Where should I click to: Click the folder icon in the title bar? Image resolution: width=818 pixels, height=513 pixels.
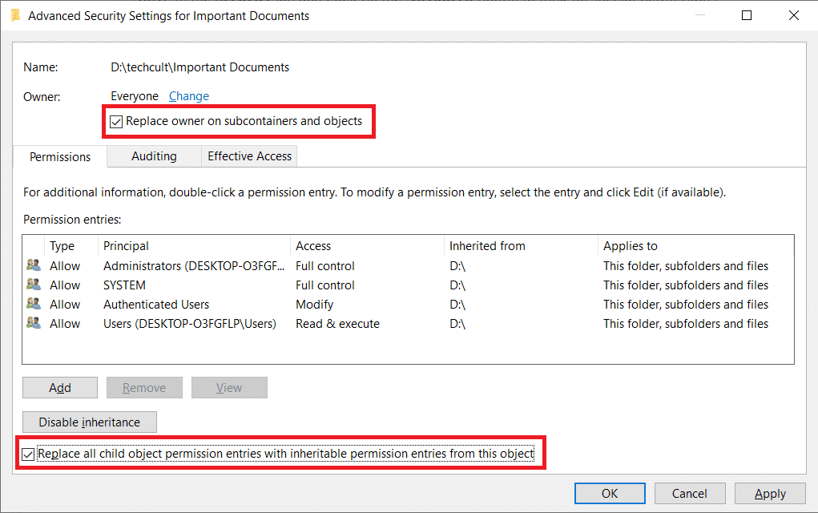(16, 16)
